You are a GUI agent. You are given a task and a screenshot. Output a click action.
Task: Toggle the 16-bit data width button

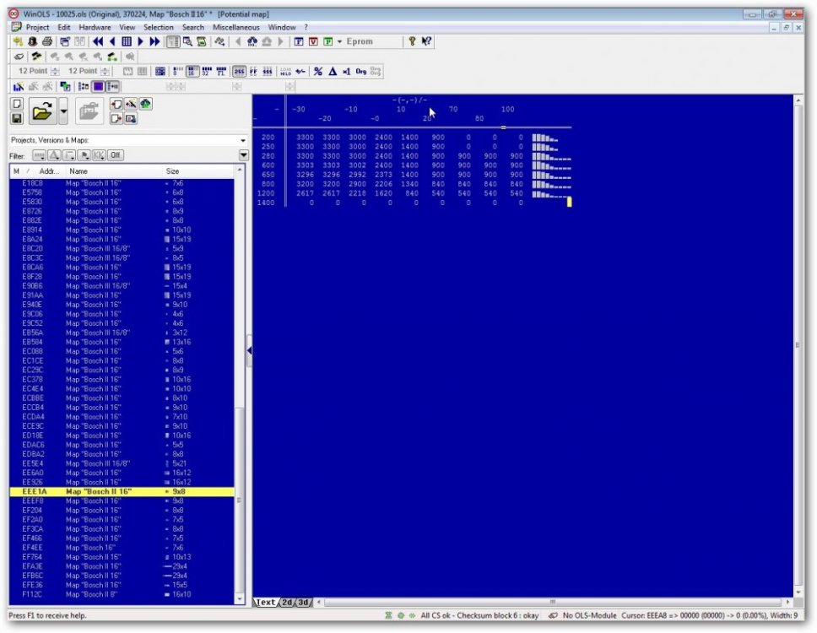pos(192,72)
